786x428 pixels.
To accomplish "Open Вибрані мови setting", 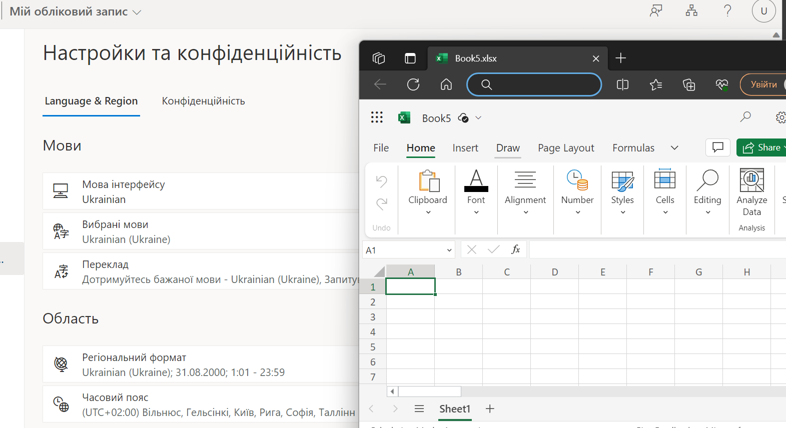I will pos(201,231).
